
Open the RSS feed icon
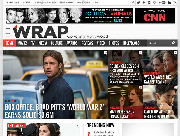[x=175, y=3]
